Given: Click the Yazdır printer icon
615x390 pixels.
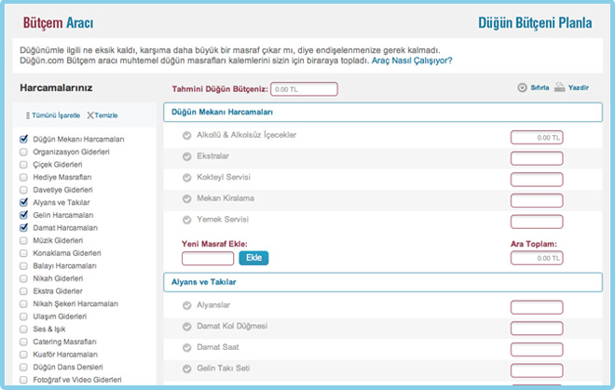Looking at the screenshot, I should point(559,88).
